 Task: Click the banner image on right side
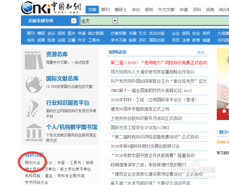[223, 84]
